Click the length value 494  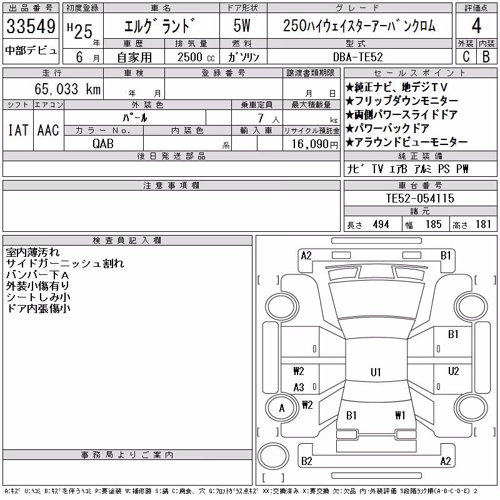(381, 224)
